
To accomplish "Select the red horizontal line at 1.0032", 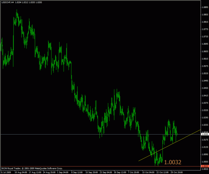I will [x=101, y=166].
